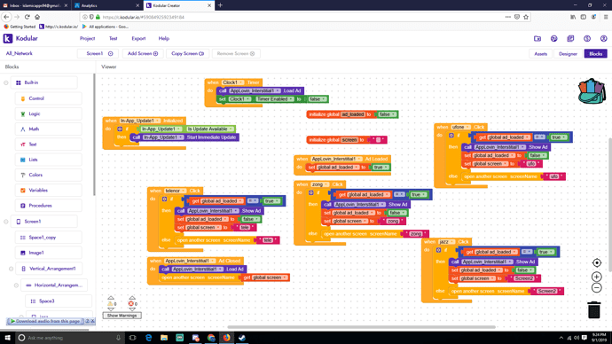This screenshot has height=344, width=612.
Task: Click the Remove Screen button
Action: pos(236,53)
